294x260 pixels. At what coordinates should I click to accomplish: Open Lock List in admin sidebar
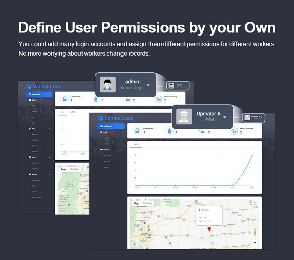pyautogui.click(x=35, y=163)
